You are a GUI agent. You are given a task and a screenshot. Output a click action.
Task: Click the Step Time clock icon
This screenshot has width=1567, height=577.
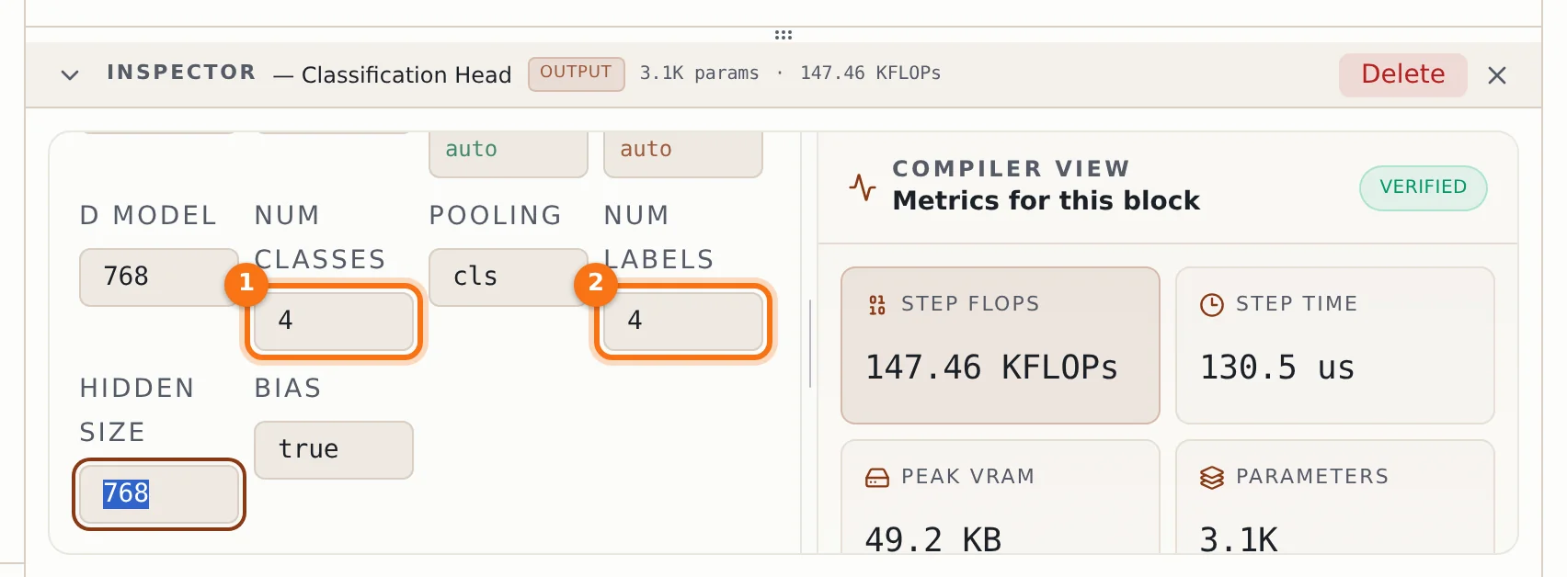pos(1212,305)
